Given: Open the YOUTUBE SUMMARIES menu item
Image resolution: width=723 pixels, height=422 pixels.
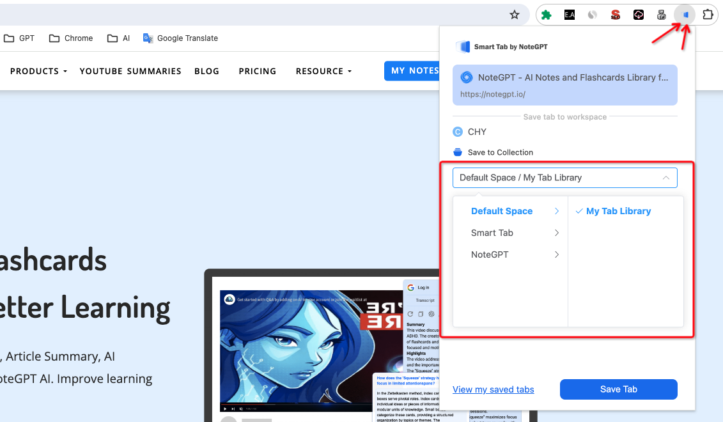Looking at the screenshot, I should (130, 71).
